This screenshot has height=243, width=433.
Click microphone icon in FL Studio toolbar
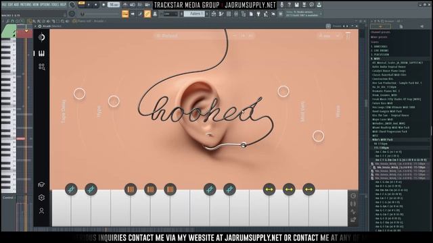coord(281,5)
